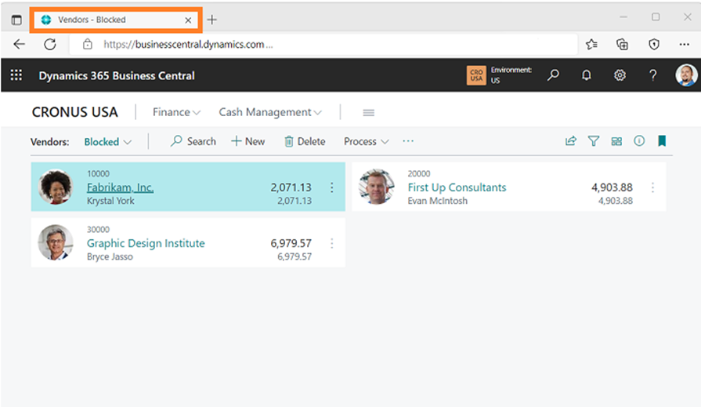Open the tab actions menu icon

click(16, 20)
